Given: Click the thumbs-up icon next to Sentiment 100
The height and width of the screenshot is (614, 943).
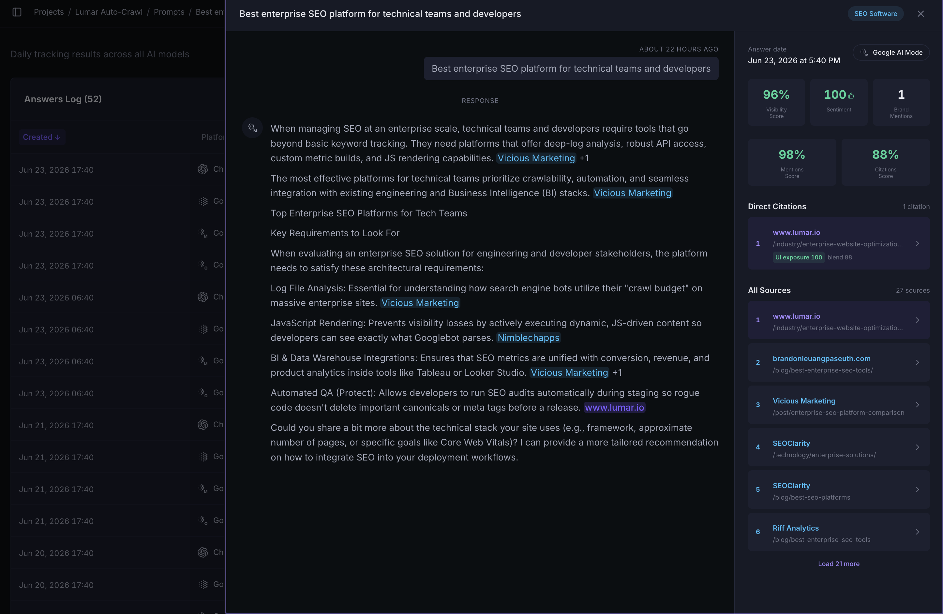Looking at the screenshot, I should (x=851, y=95).
